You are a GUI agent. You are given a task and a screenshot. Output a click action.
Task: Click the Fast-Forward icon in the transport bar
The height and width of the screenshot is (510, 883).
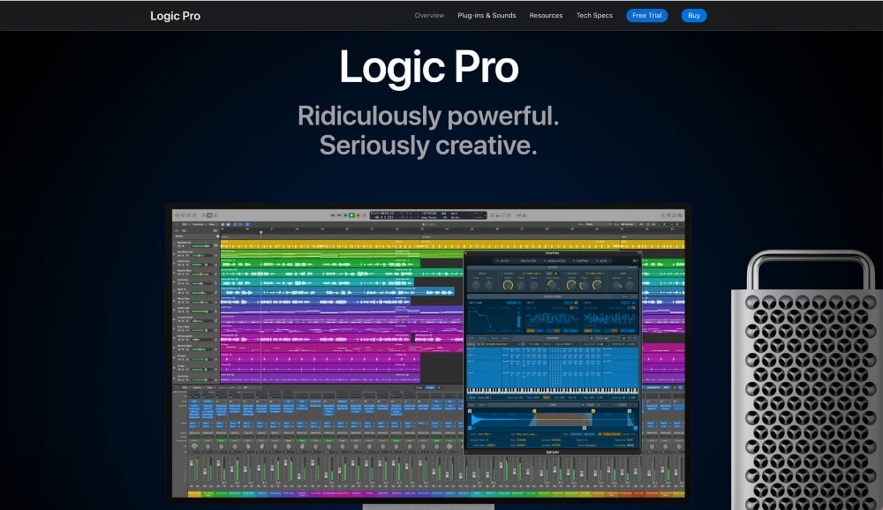(339, 214)
